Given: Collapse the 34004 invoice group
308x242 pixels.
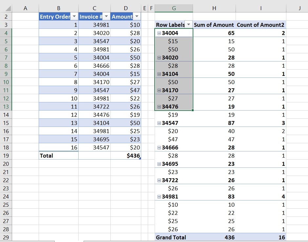Looking at the screenshot, I should tap(159, 33).
